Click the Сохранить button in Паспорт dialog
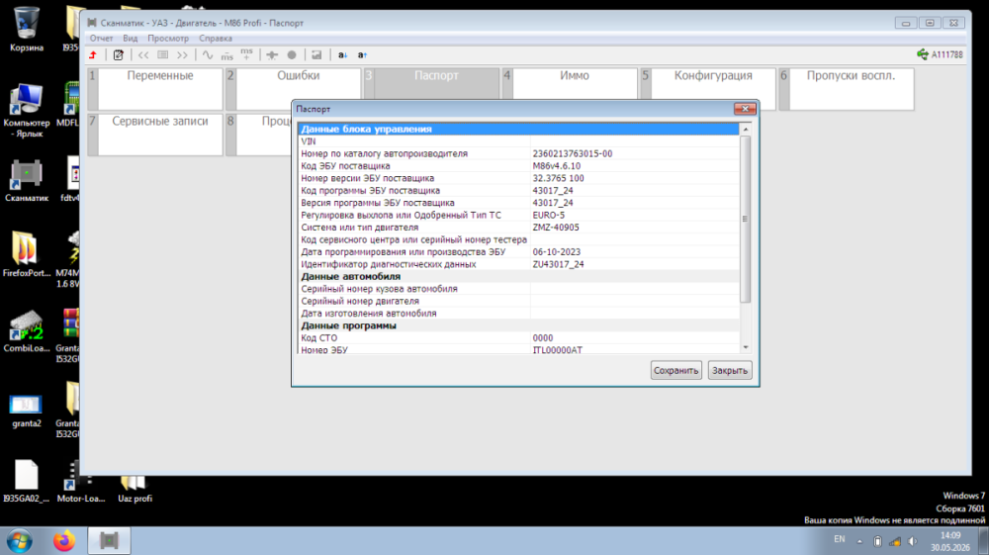This screenshot has height=555, width=989. coord(675,370)
